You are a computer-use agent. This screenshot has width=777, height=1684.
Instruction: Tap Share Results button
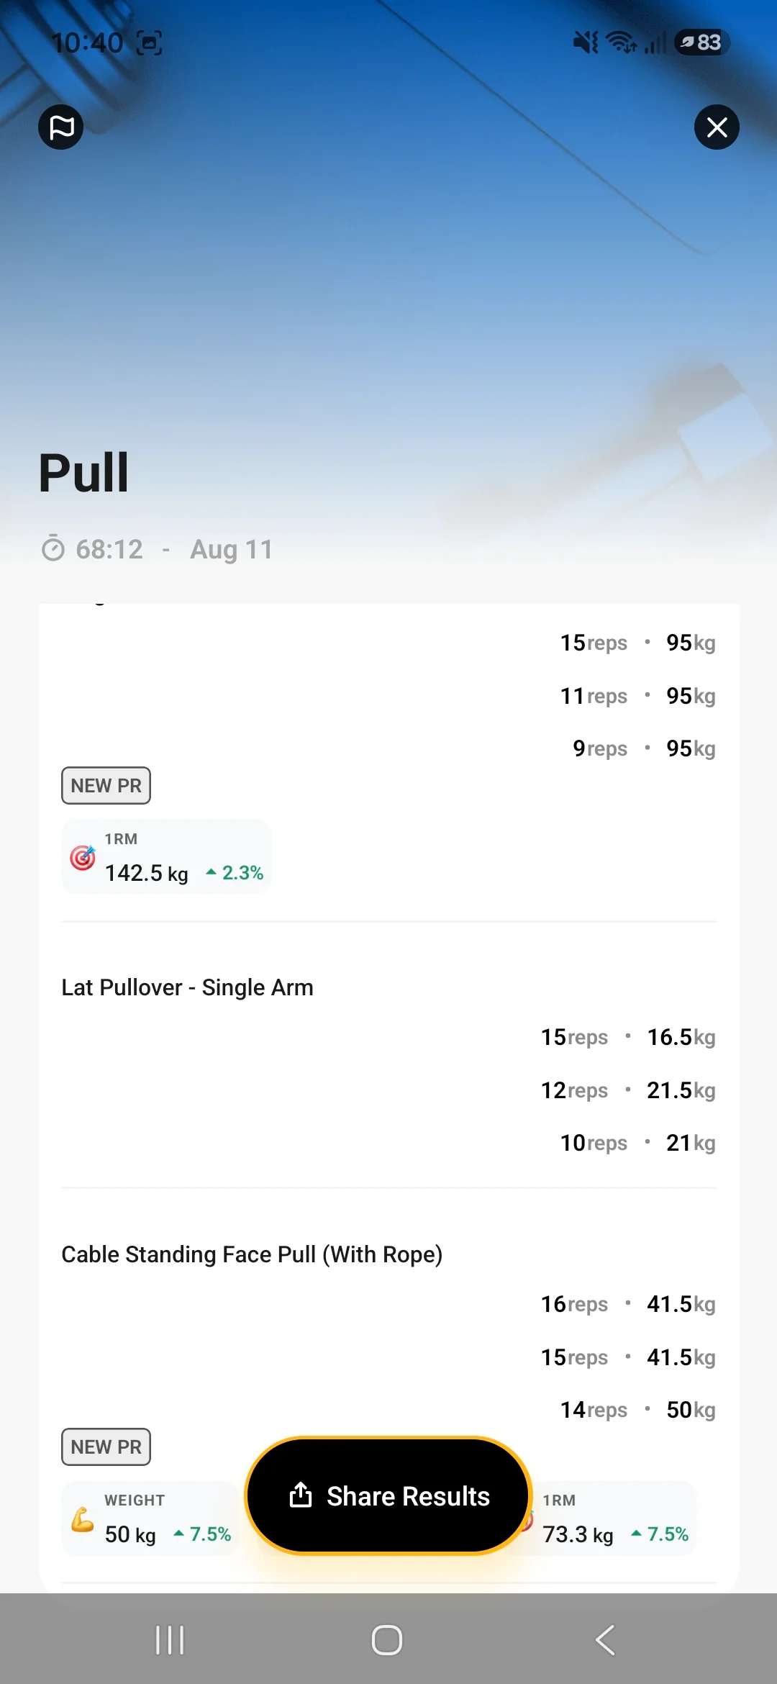388,1495
